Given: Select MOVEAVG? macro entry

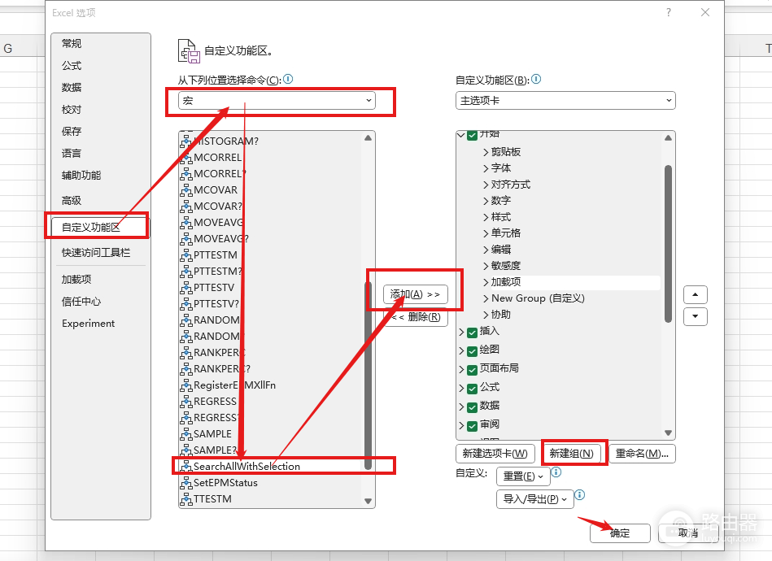Looking at the screenshot, I should tap(221, 239).
